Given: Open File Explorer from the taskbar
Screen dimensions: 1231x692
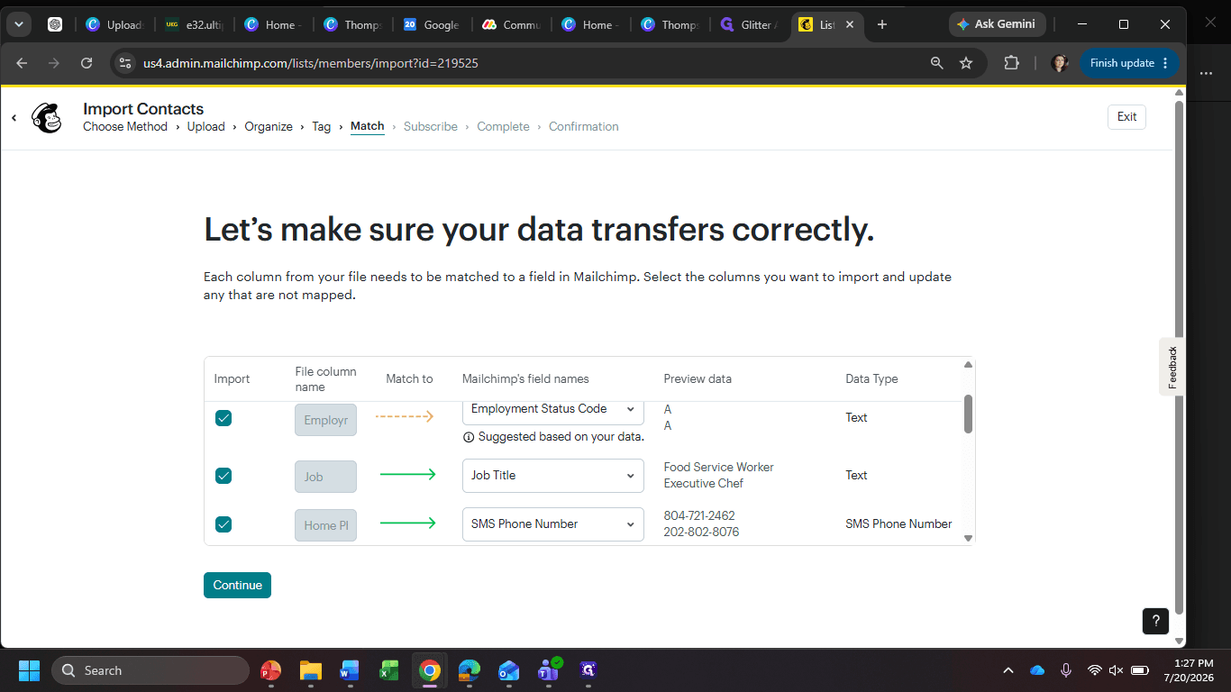Looking at the screenshot, I should (x=311, y=670).
